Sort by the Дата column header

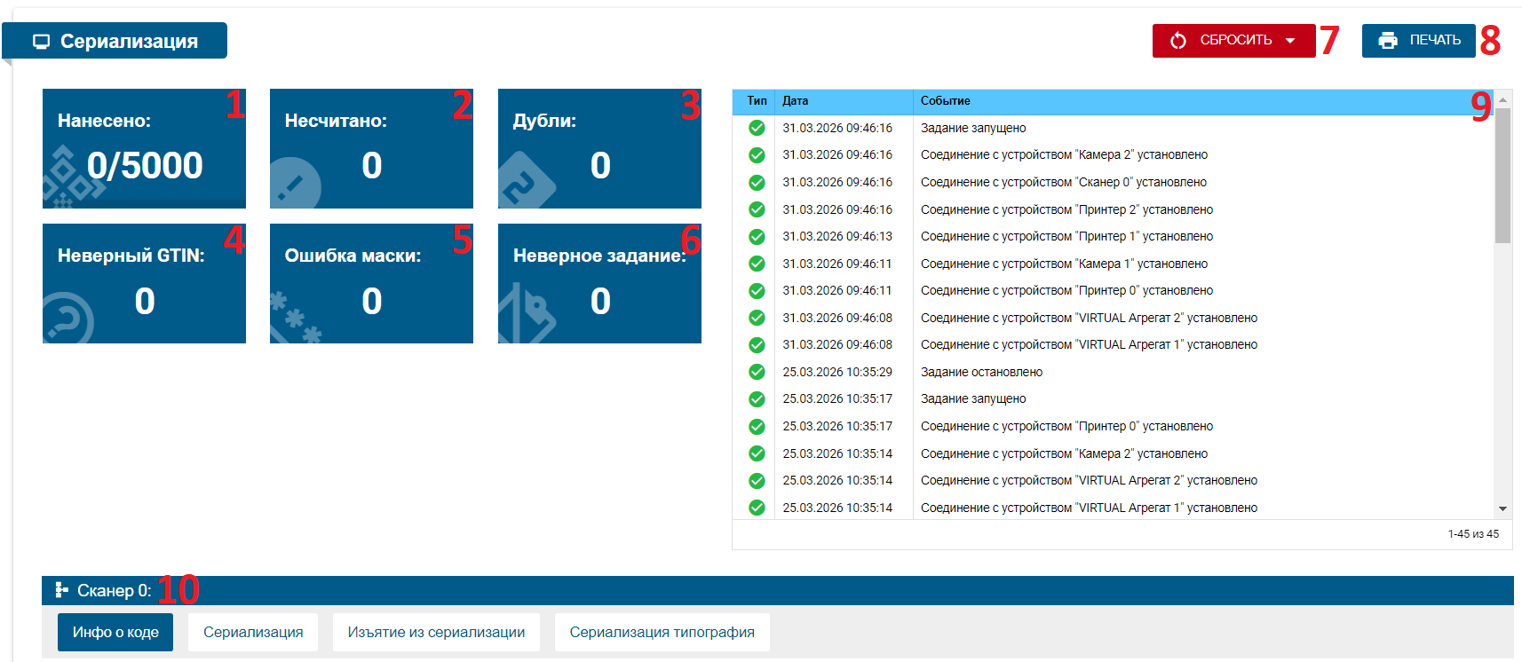[x=844, y=101]
